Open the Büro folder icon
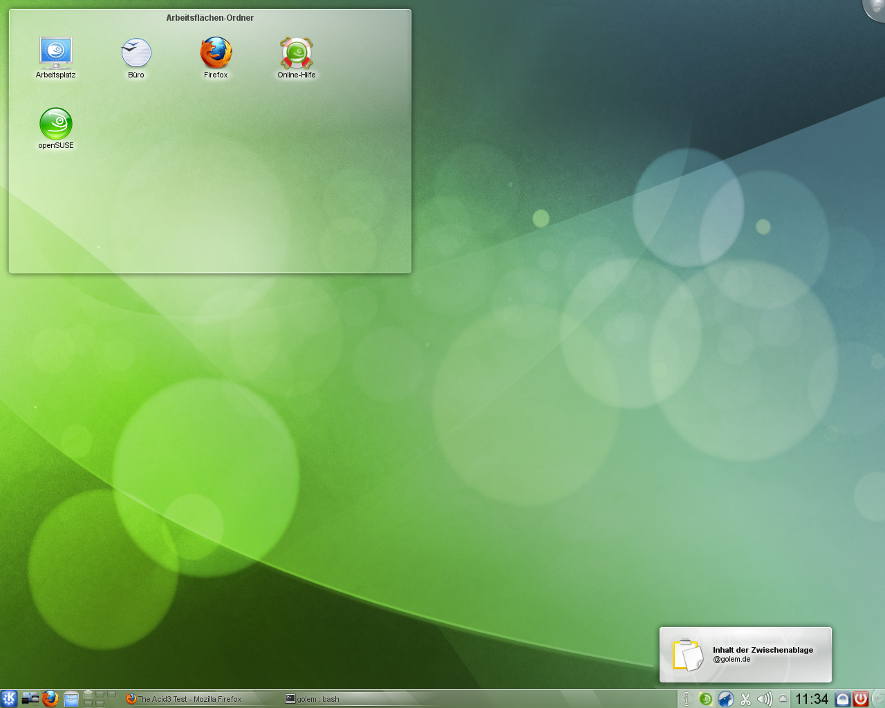885x708 pixels. coord(136,54)
